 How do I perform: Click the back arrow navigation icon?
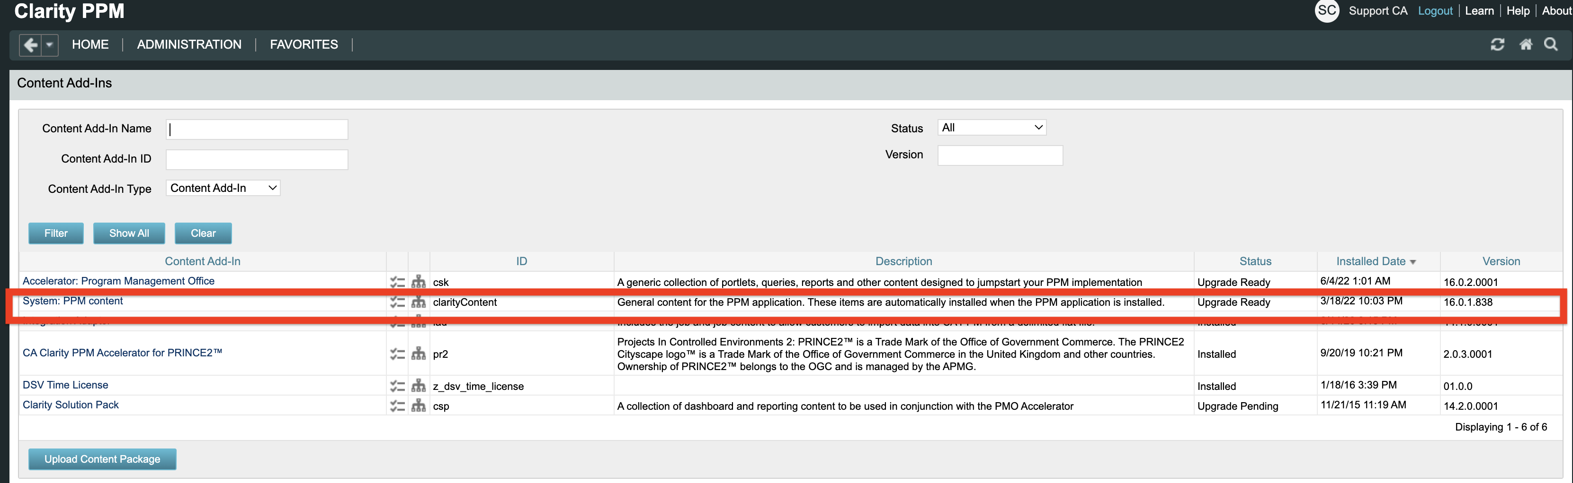click(30, 45)
